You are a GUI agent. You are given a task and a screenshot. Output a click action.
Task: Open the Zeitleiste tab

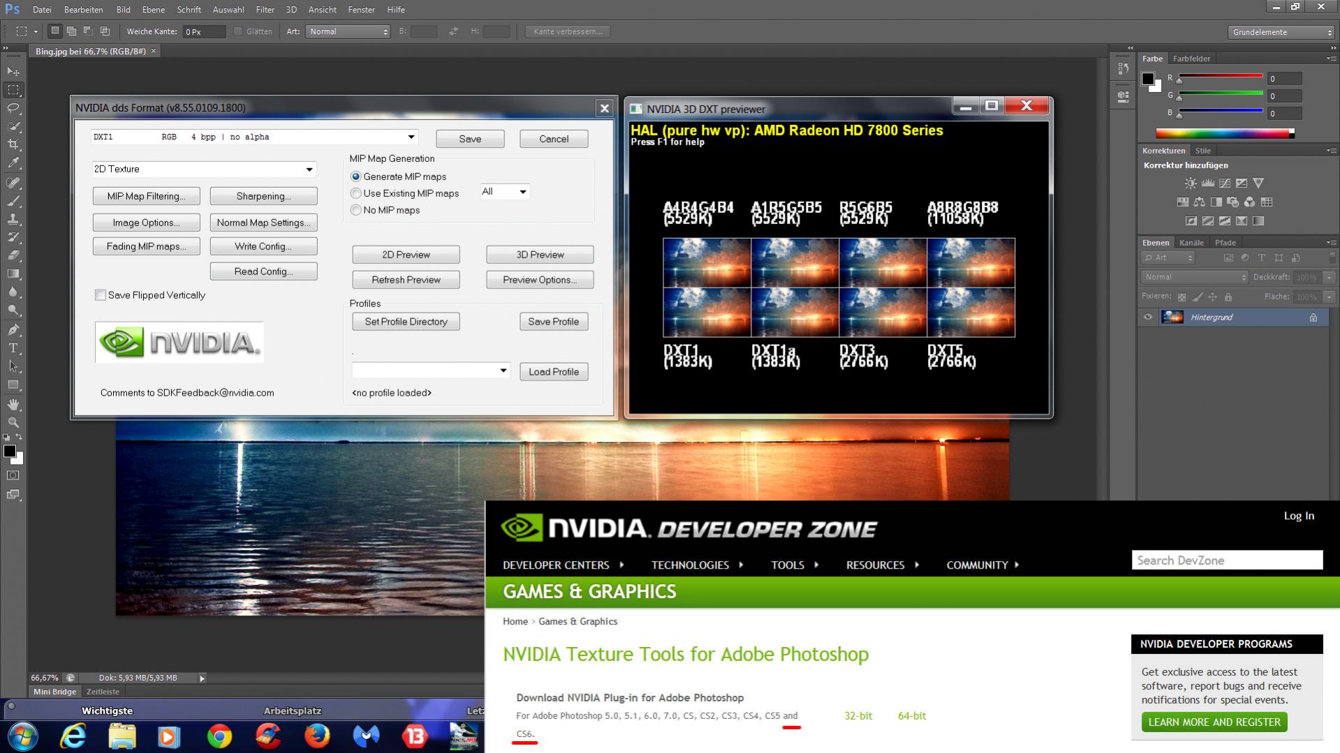click(103, 692)
